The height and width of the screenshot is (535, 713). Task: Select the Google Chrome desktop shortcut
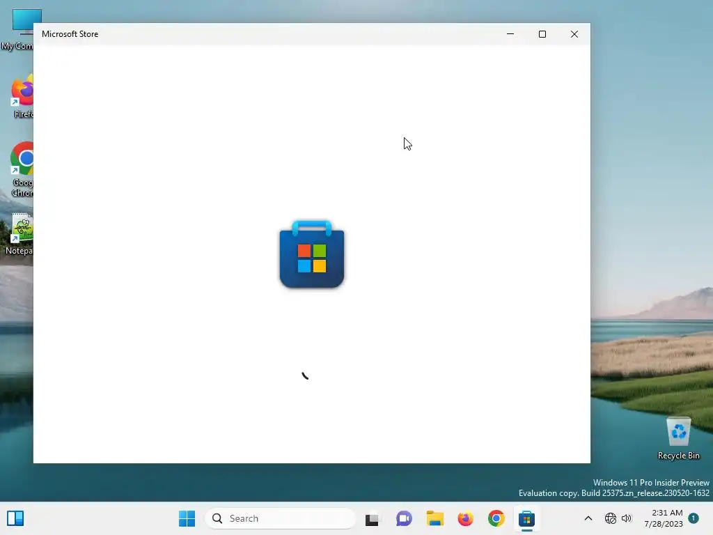[20, 170]
